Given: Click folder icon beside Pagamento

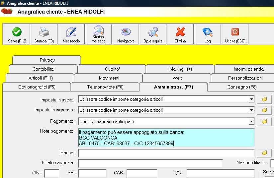Looking at the screenshot, I should click(264, 122).
